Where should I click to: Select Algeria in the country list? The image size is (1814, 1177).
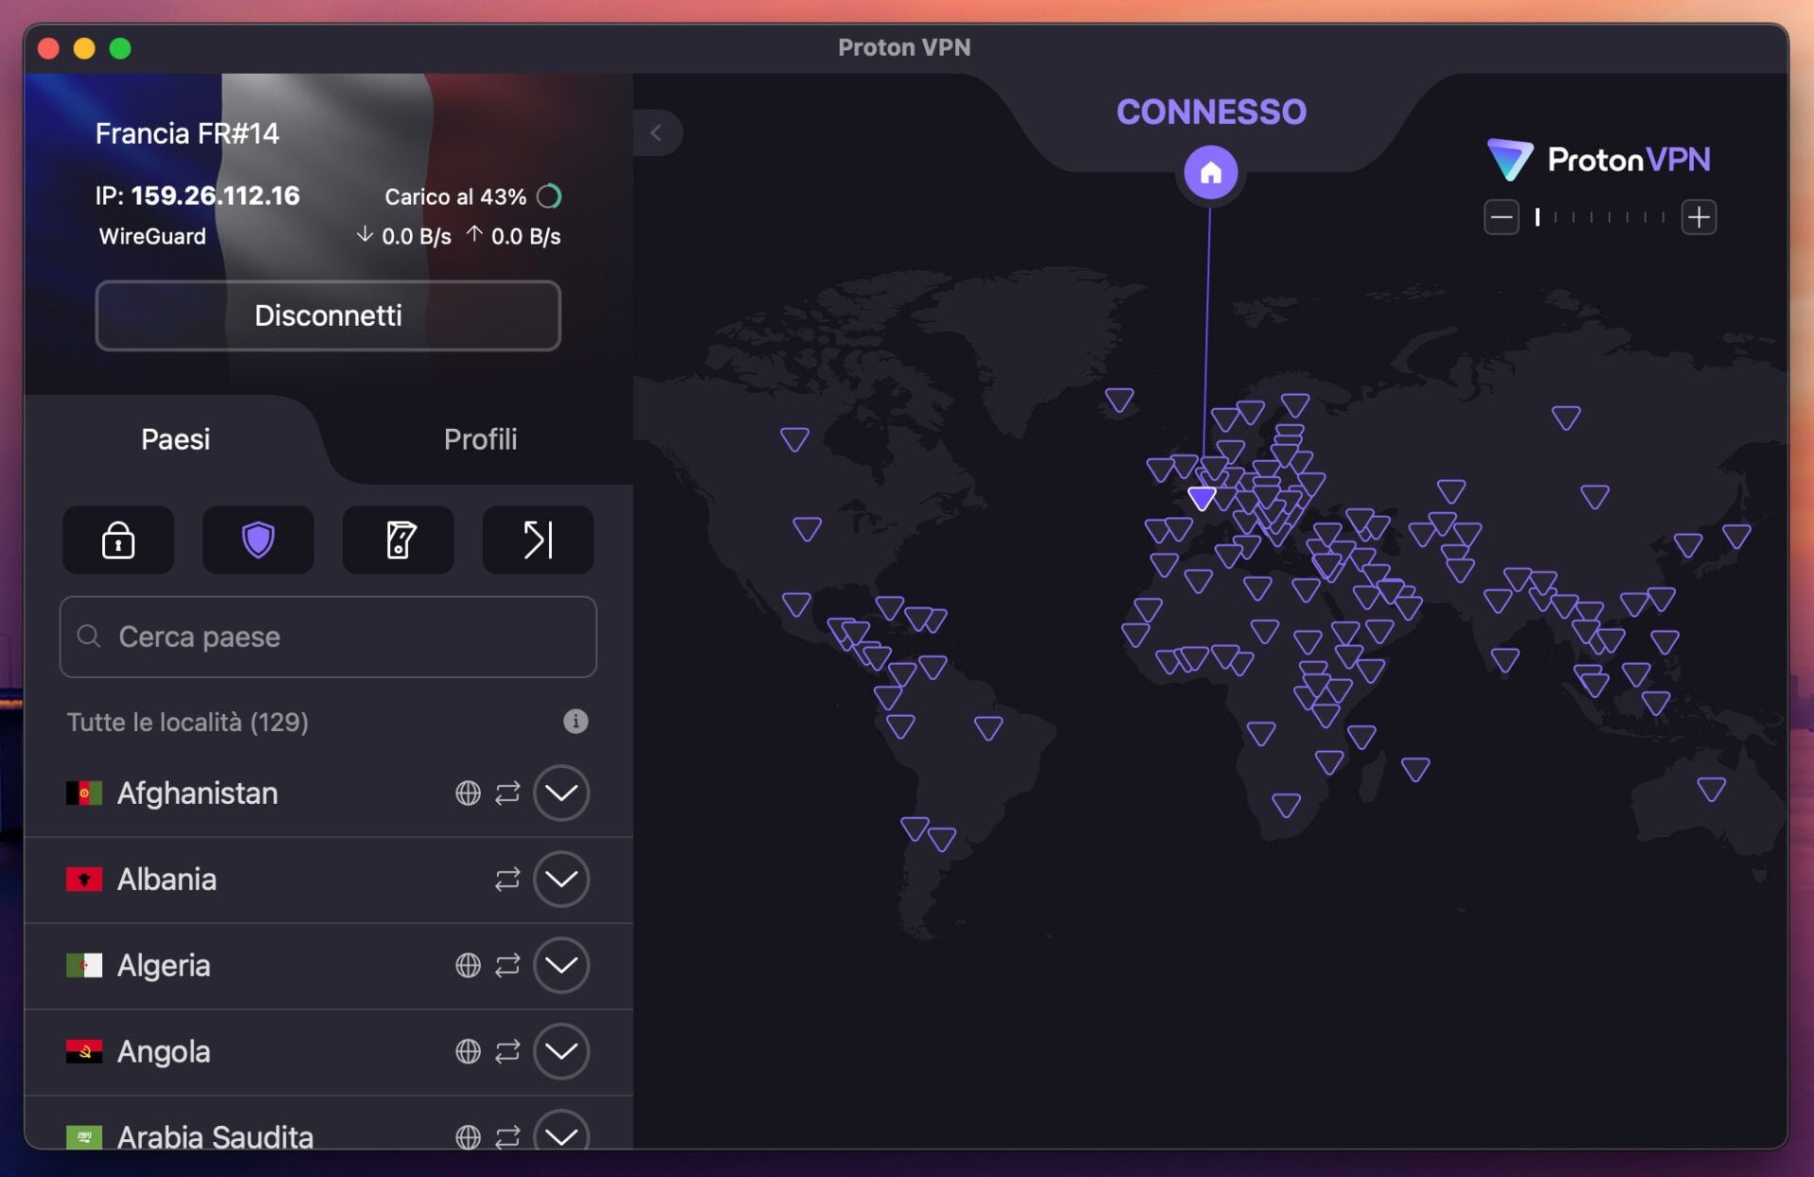pos(328,965)
